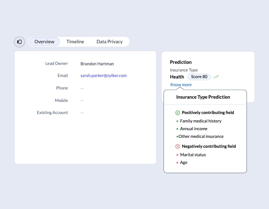Select Annual income contributing field
269x209 pixels.
pyautogui.click(x=194, y=129)
